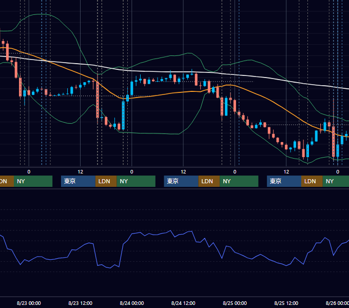Select the 東京 session bar for 8/24
This screenshot has height=308, width=349.
pyautogui.click(x=181, y=181)
